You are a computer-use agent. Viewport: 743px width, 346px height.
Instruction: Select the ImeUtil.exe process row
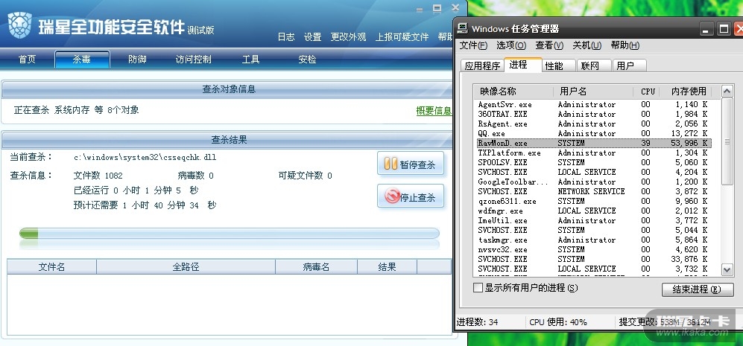tap(593, 220)
